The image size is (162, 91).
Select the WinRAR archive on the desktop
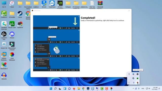tap(100, 5)
